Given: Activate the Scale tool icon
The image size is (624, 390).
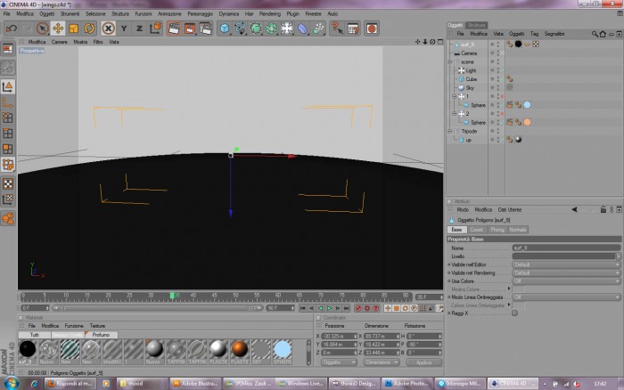Looking at the screenshot, I should (x=74, y=28).
